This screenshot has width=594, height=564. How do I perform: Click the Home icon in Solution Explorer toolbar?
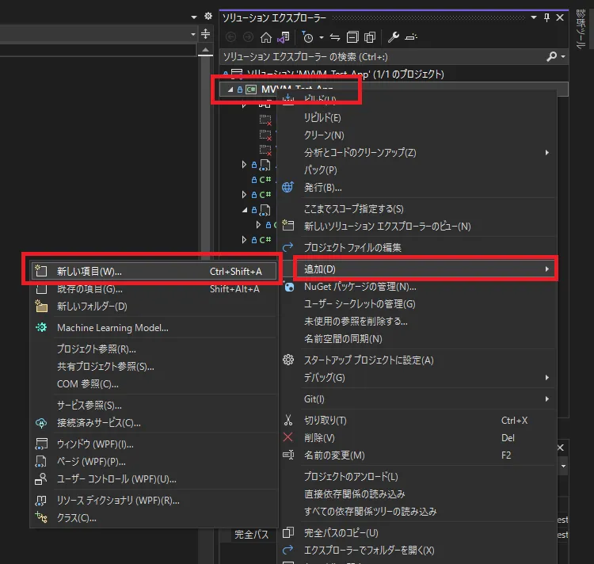[266, 37]
